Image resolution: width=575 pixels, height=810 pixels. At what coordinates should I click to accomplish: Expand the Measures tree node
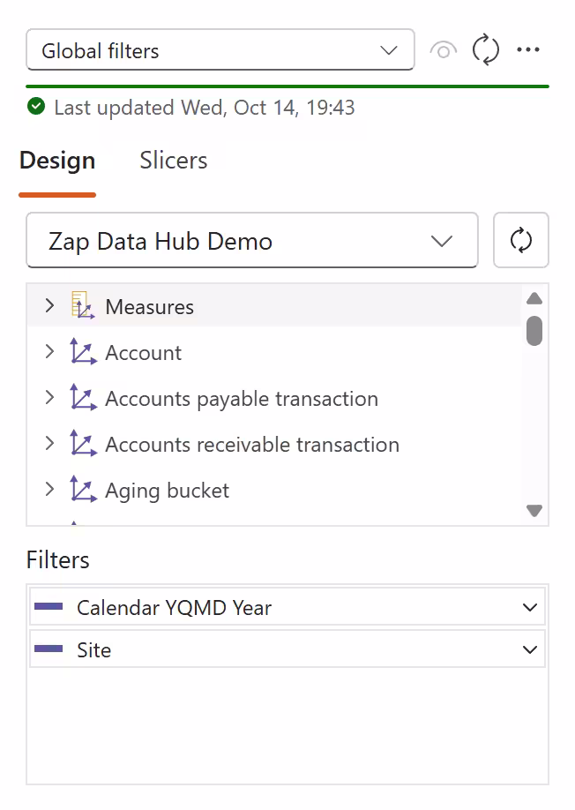(x=49, y=306)
